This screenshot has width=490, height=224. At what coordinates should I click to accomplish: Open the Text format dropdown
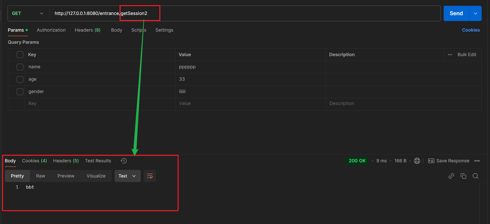point(128,176)
